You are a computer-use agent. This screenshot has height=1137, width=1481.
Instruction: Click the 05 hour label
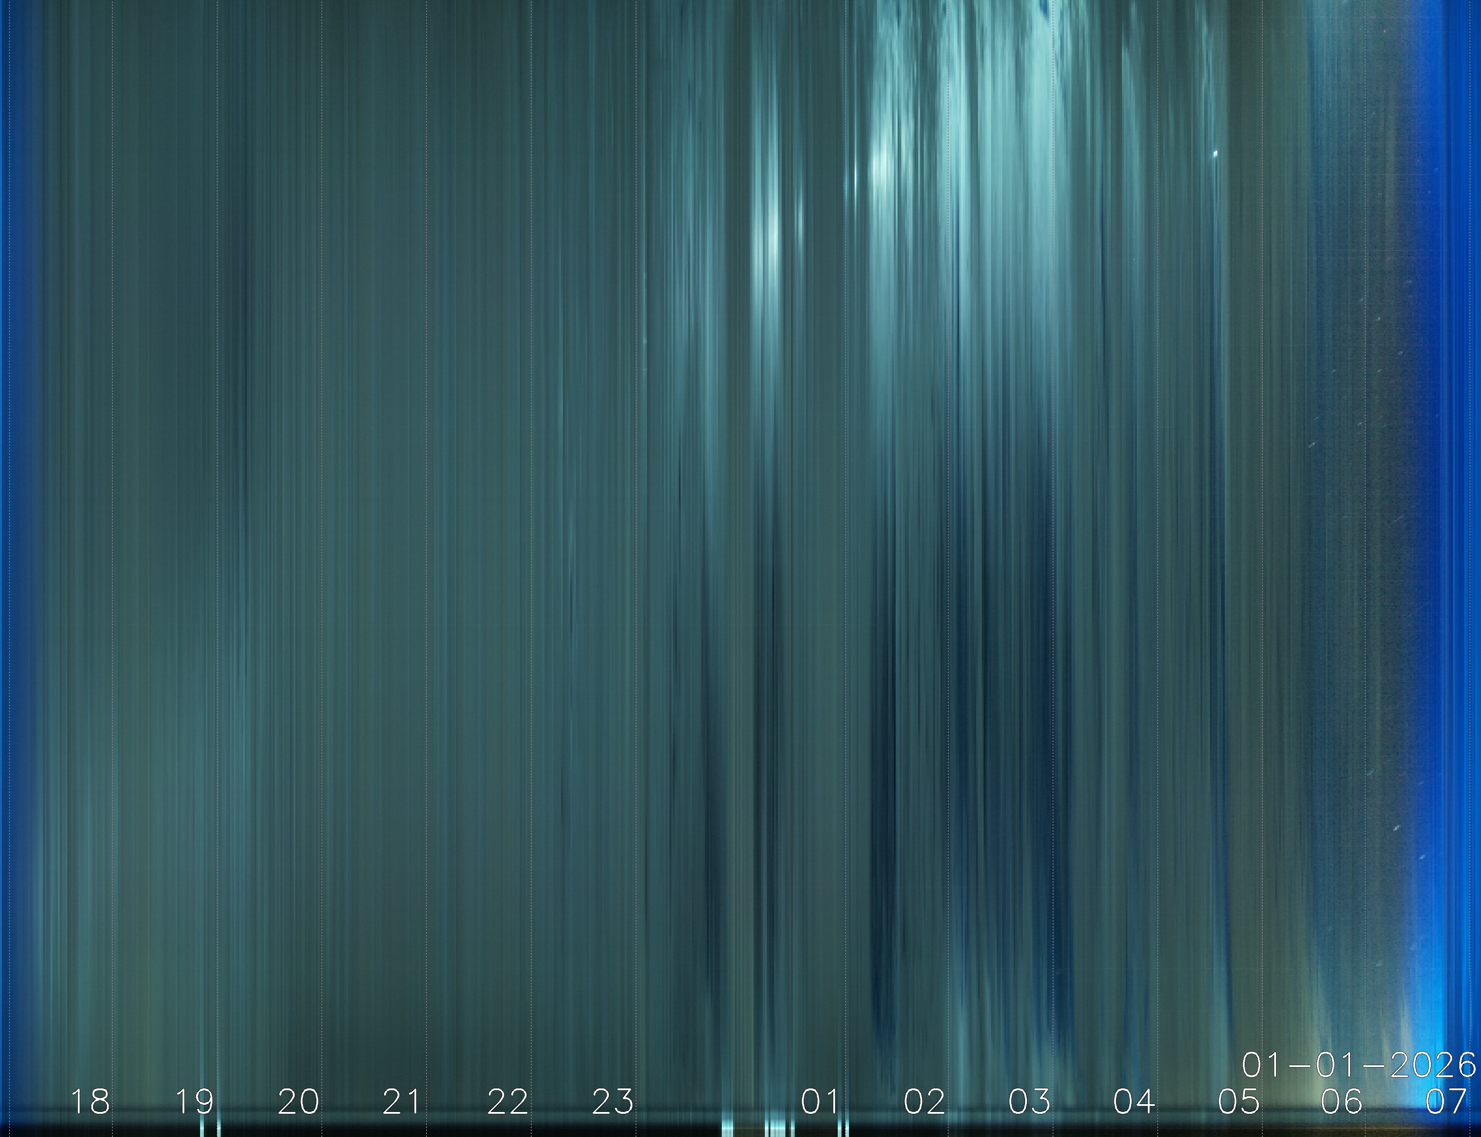(x=1239, y=1102)
